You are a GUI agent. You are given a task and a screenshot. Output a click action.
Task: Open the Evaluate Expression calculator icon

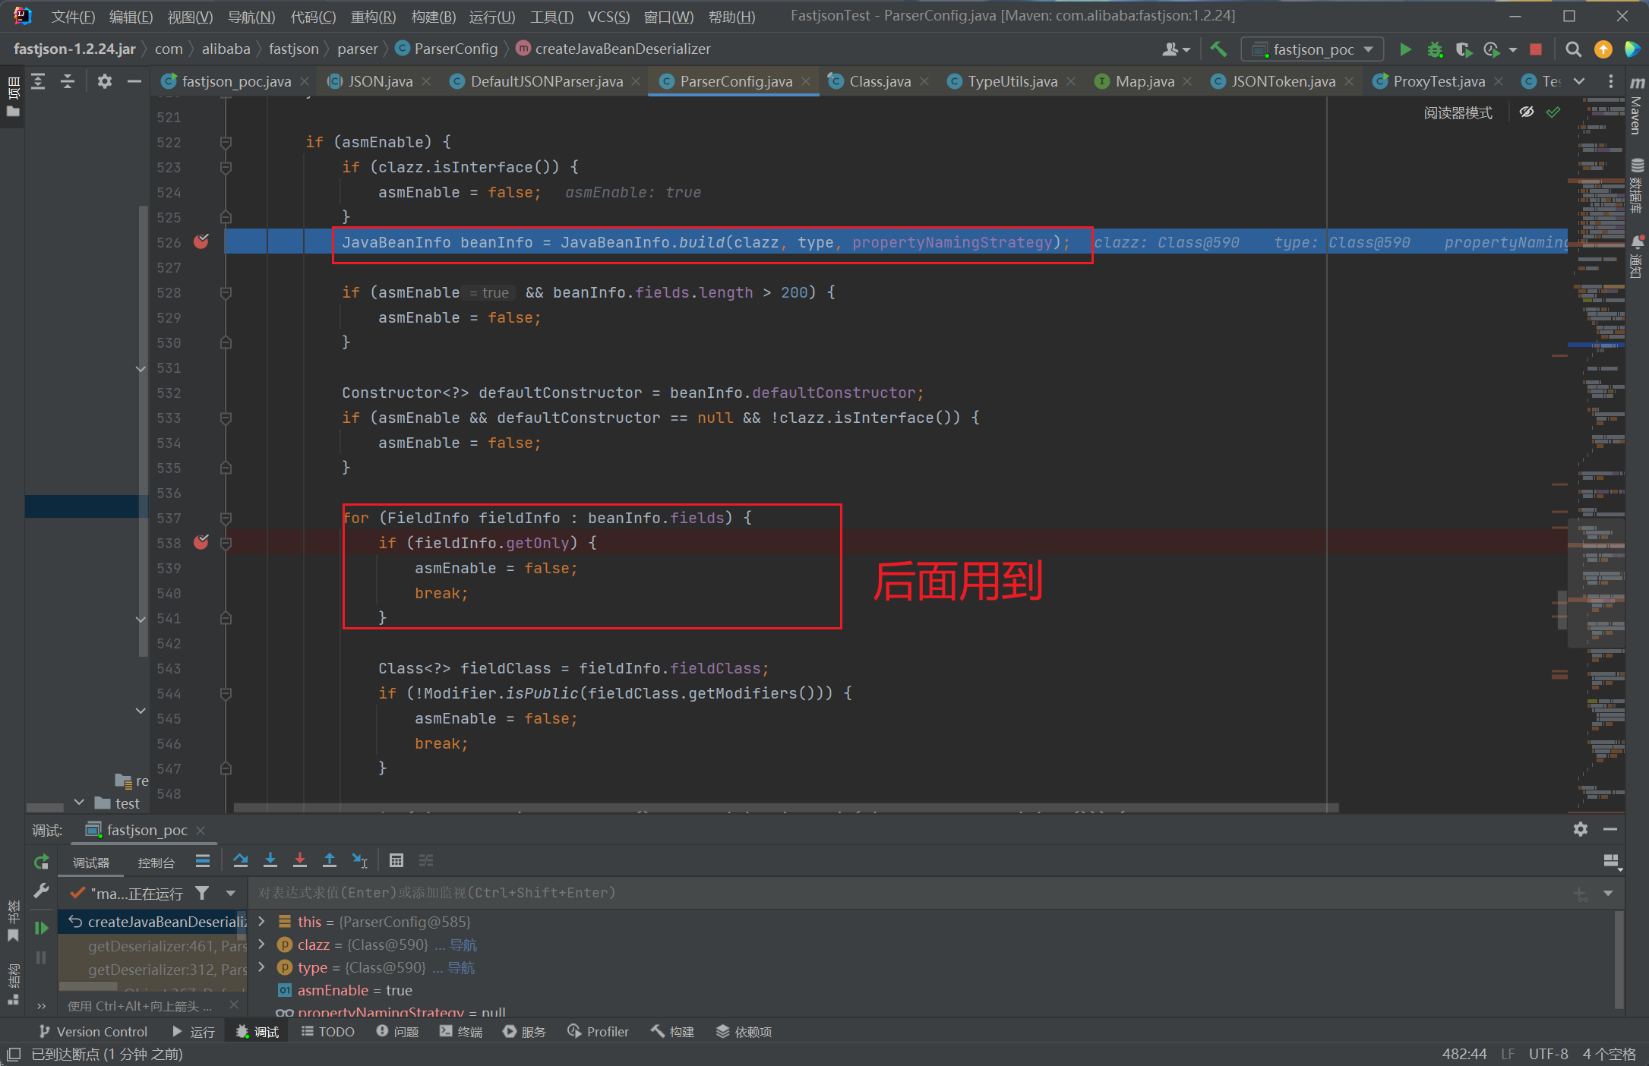click(x=396, y=860)
